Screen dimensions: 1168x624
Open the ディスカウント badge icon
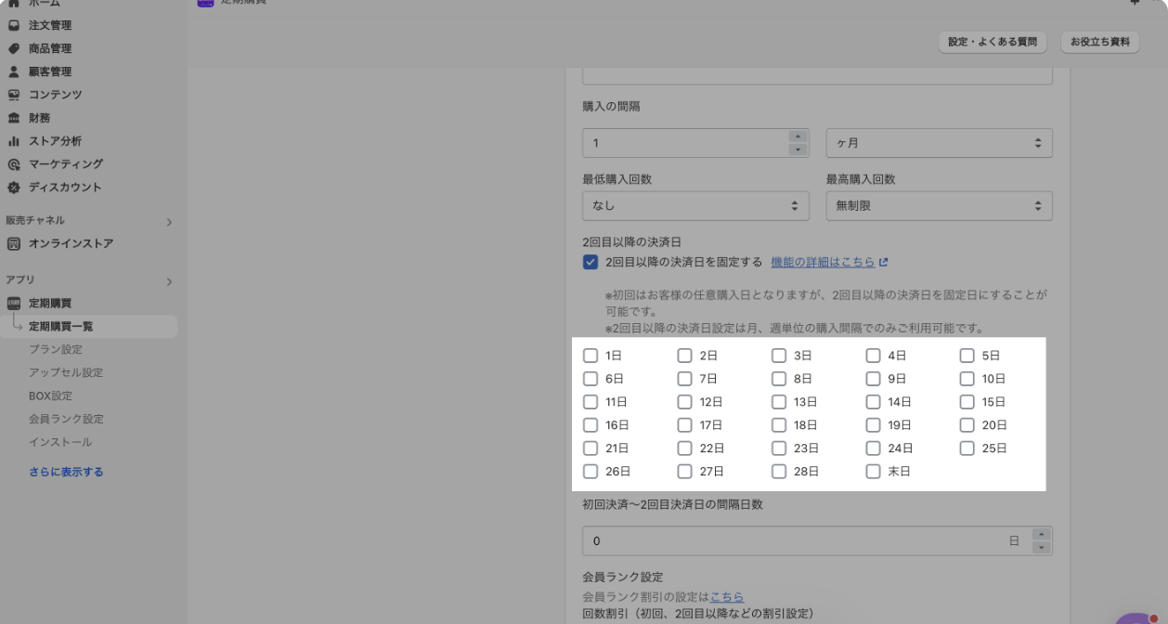point(14,188)
